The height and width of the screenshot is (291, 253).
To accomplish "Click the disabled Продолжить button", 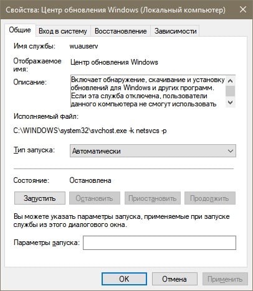I will pyautogui.click(x=210, y=198).
